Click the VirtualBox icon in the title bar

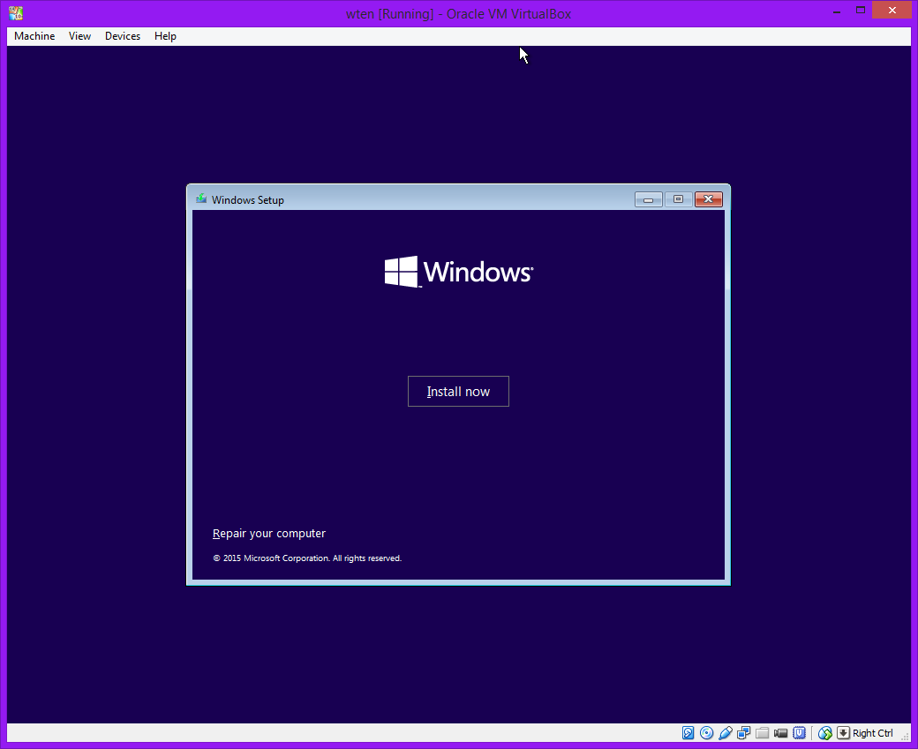16,13
